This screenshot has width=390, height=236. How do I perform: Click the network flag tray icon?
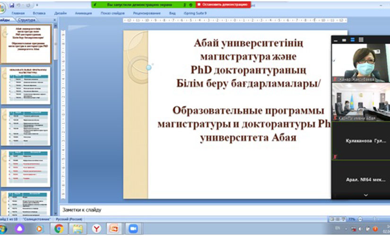point(353,229)
